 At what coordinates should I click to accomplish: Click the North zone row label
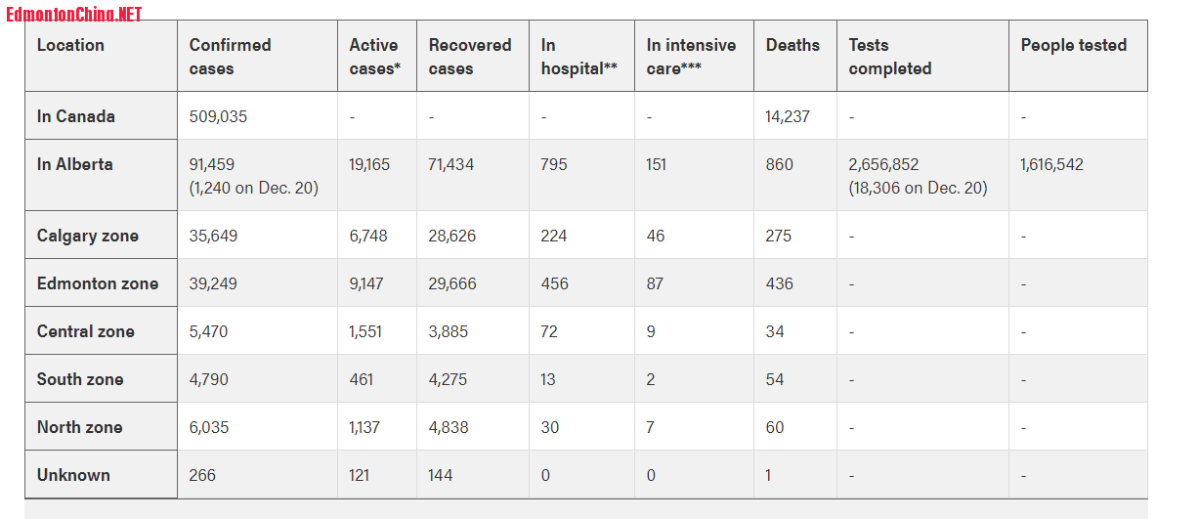[80, 427]
